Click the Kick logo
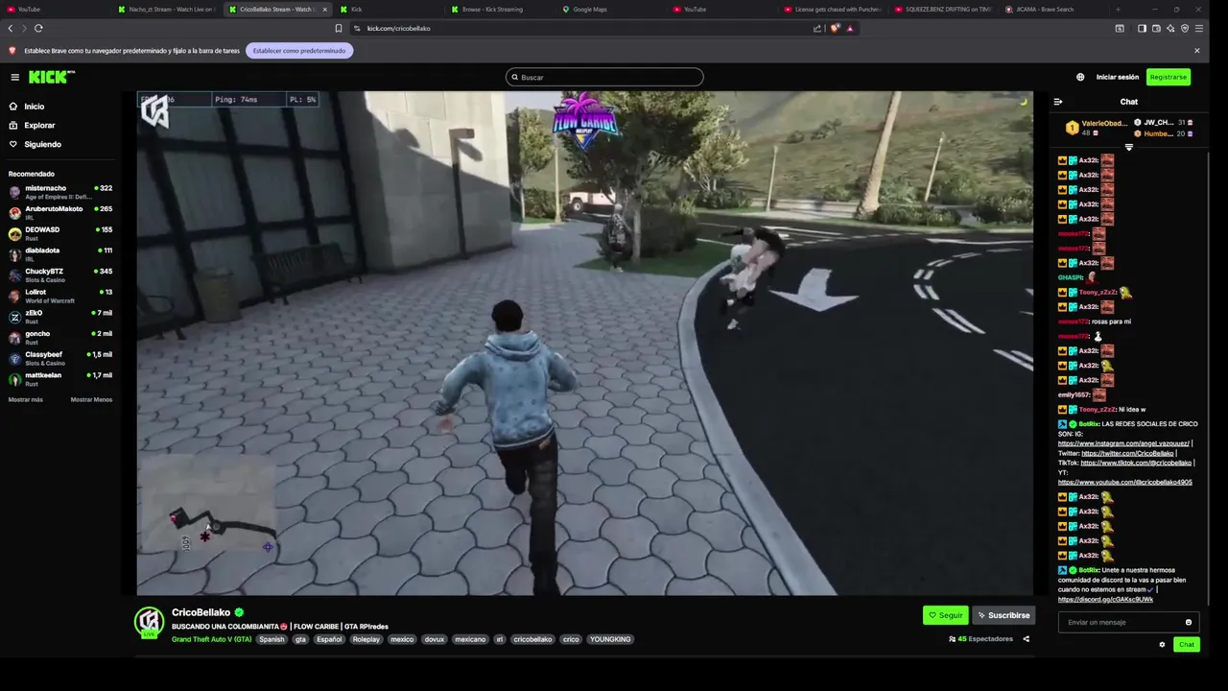 pos(50,77)
